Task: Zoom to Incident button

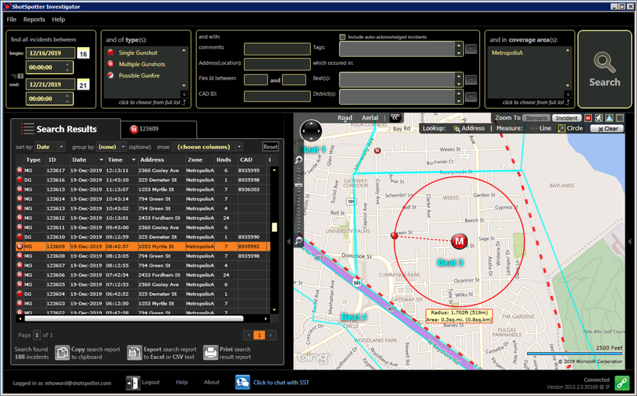Action: [x=567, y=118]
